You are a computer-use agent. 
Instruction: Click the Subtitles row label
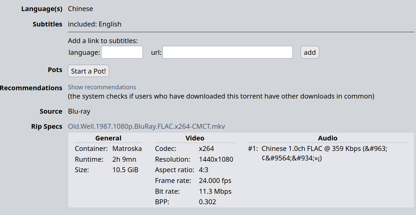pyautogui.click(x=47, y=24)
